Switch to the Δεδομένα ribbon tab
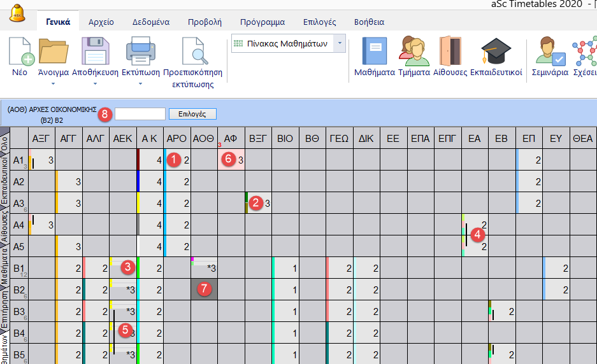 (150, 22)
